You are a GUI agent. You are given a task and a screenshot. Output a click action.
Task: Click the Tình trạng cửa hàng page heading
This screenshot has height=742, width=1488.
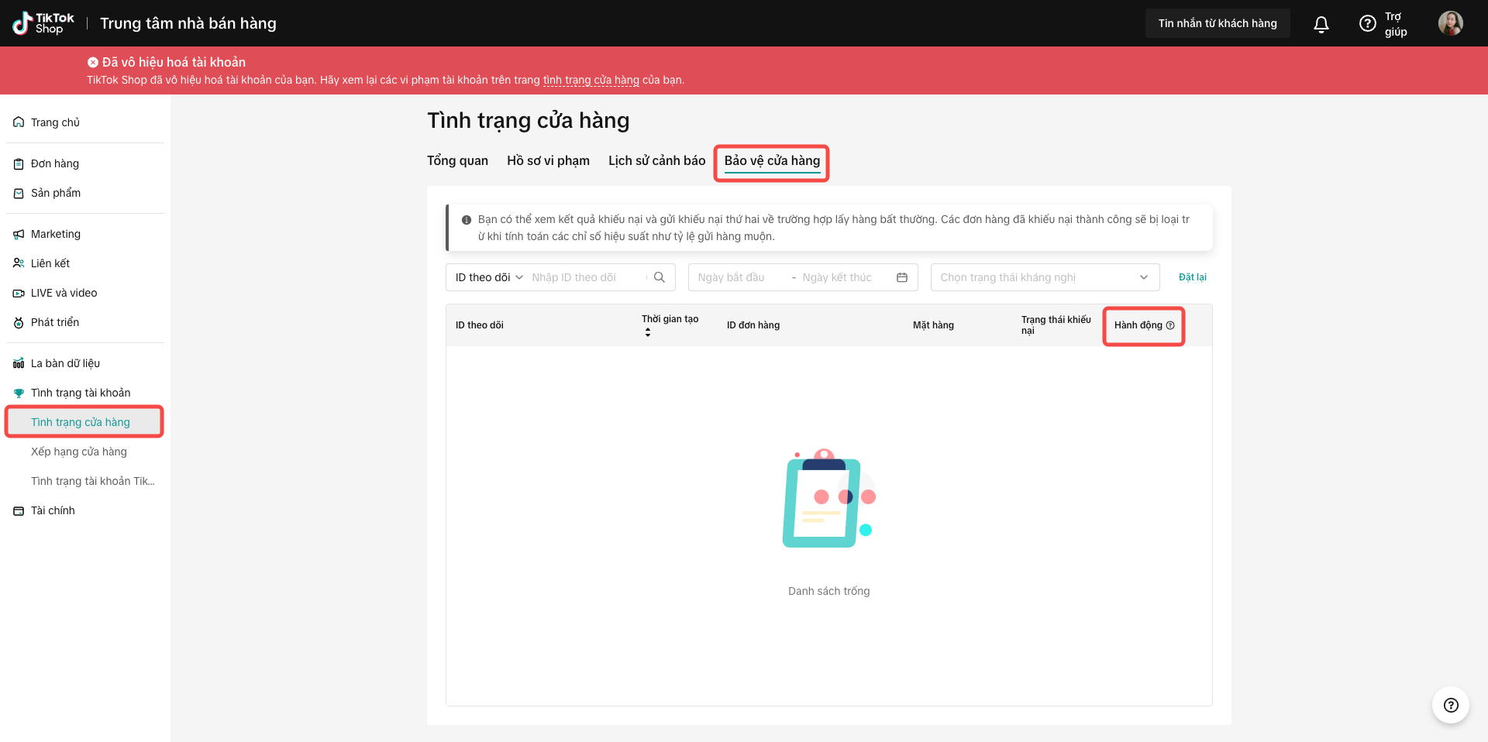[x=529, y=120]
